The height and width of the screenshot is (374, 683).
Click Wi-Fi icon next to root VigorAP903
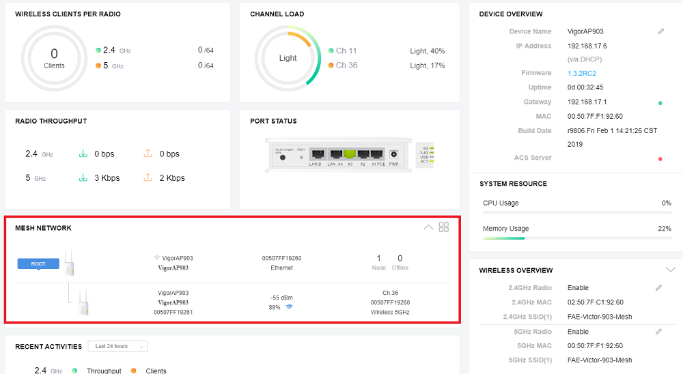pyautogui.click(x=157, y=258)
